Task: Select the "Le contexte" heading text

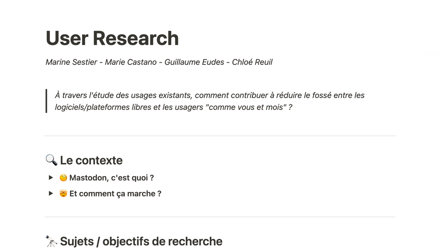Action: (91, 160)
